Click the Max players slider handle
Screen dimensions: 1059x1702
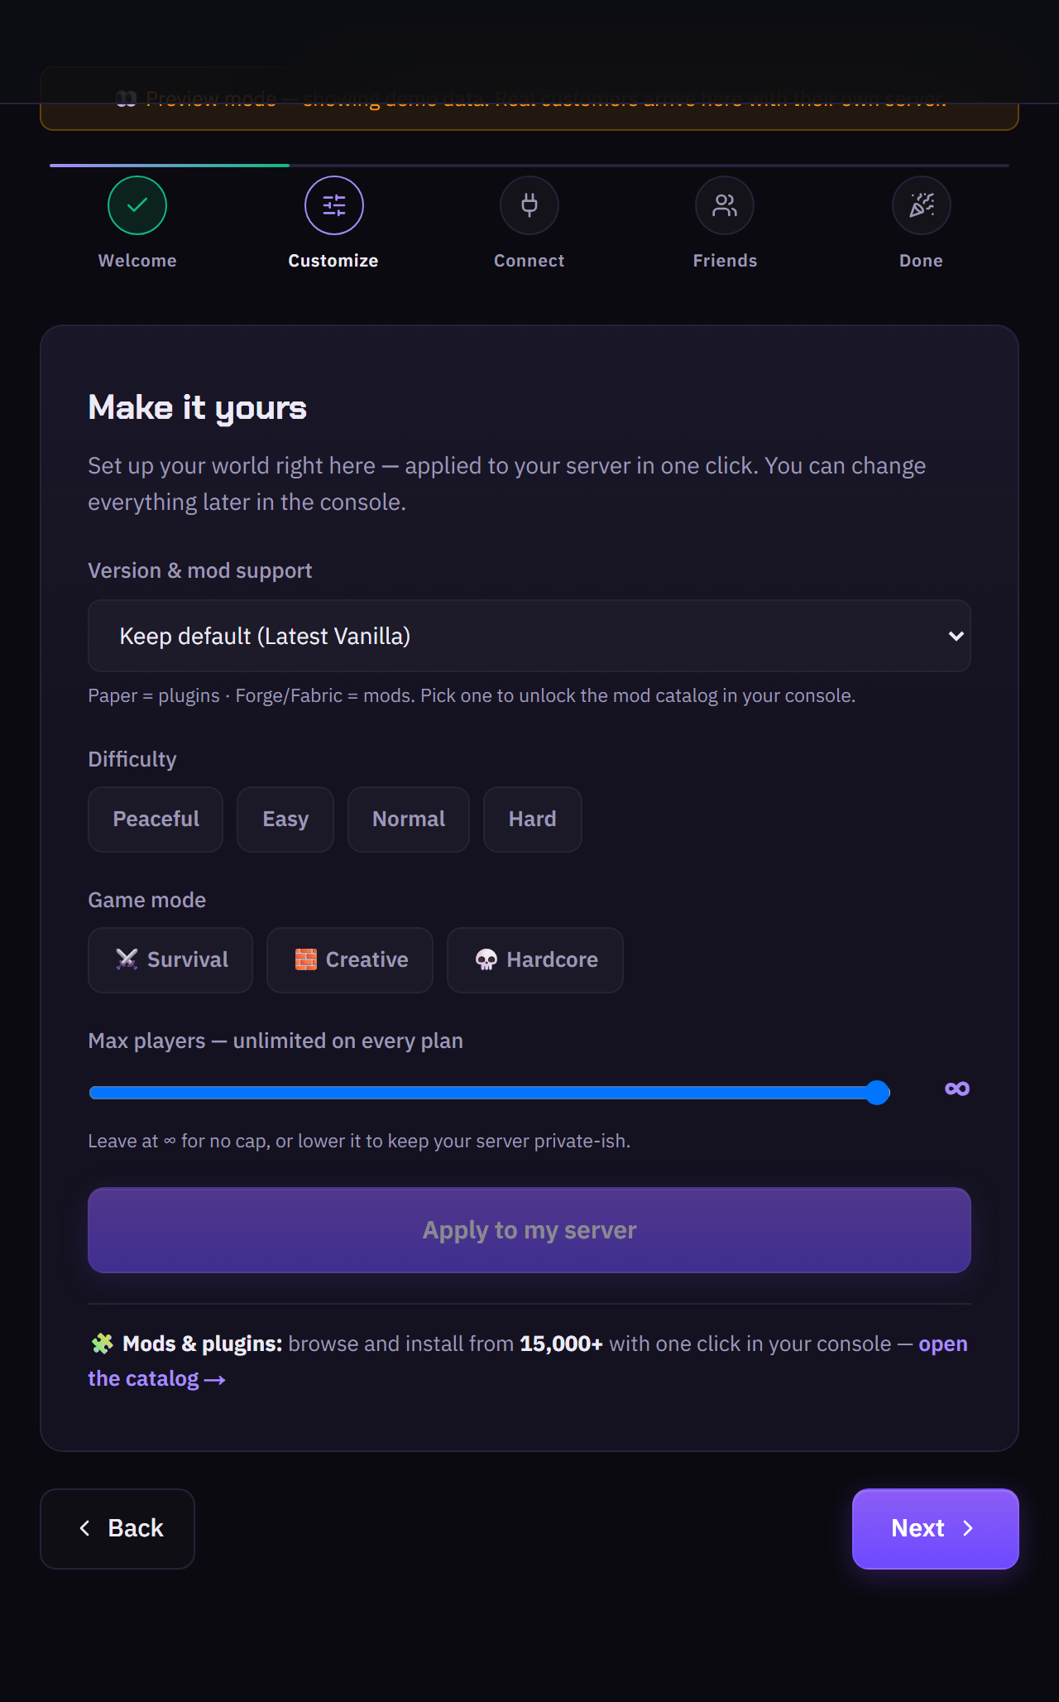click(877, 1093)
